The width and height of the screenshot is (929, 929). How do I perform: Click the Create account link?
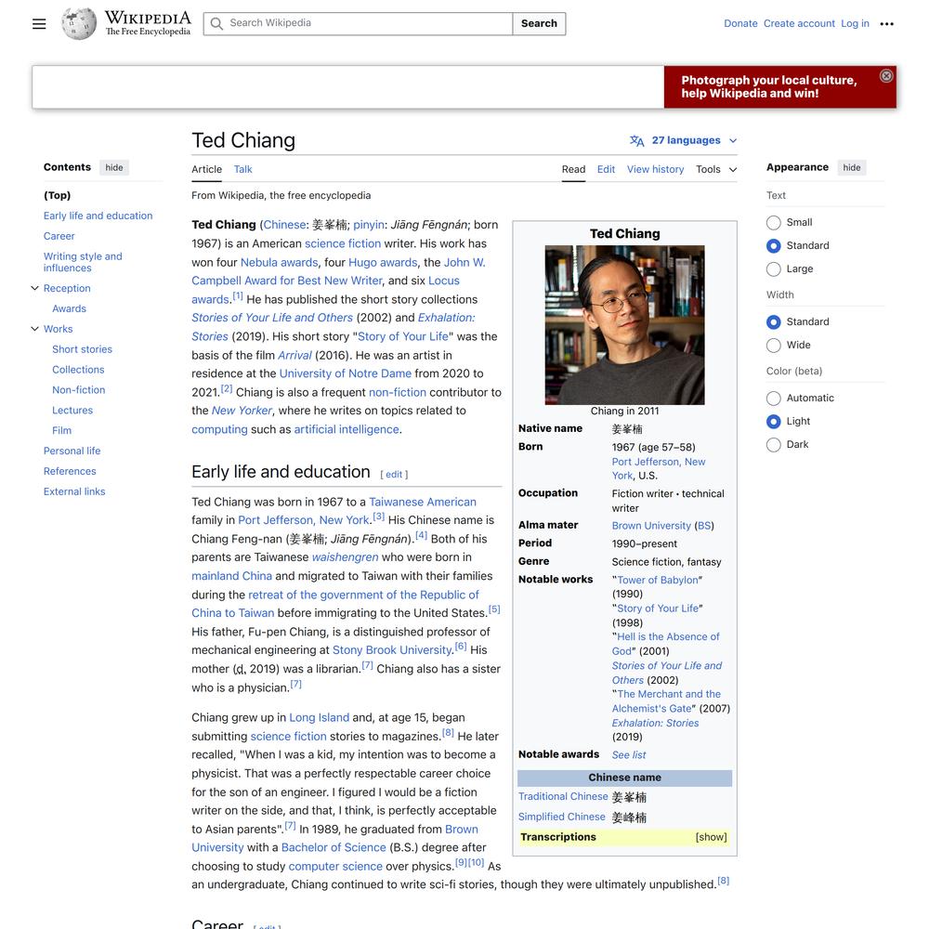pyautogui.click(x=799, y=24)
